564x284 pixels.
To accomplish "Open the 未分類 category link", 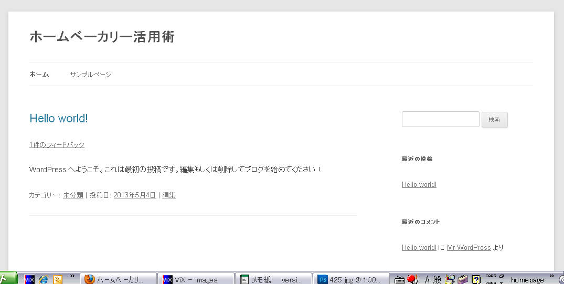I will pos(73,195).
